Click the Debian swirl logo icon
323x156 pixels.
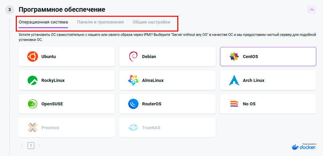pos(133,57)
